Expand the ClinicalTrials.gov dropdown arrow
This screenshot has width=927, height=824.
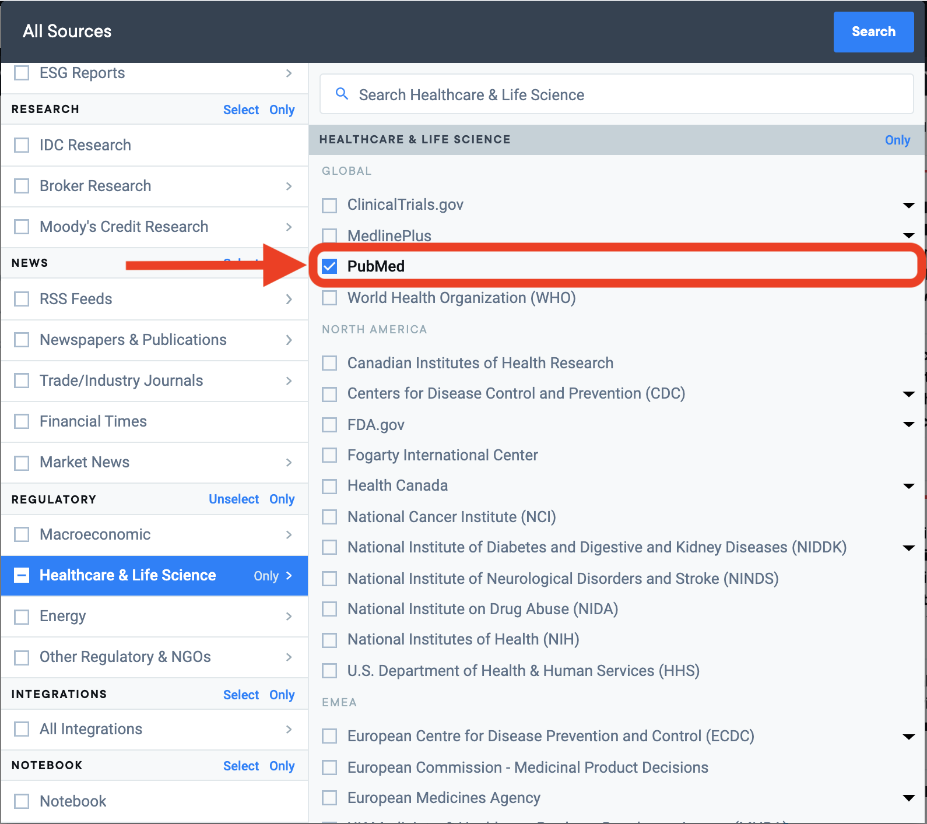[908, 205]
